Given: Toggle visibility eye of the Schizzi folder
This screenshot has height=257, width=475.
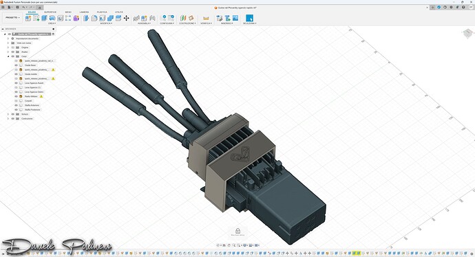Looking at the screenshot, I should tap(12, 114).
